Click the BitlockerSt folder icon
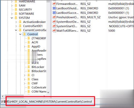 pos(29,71)
